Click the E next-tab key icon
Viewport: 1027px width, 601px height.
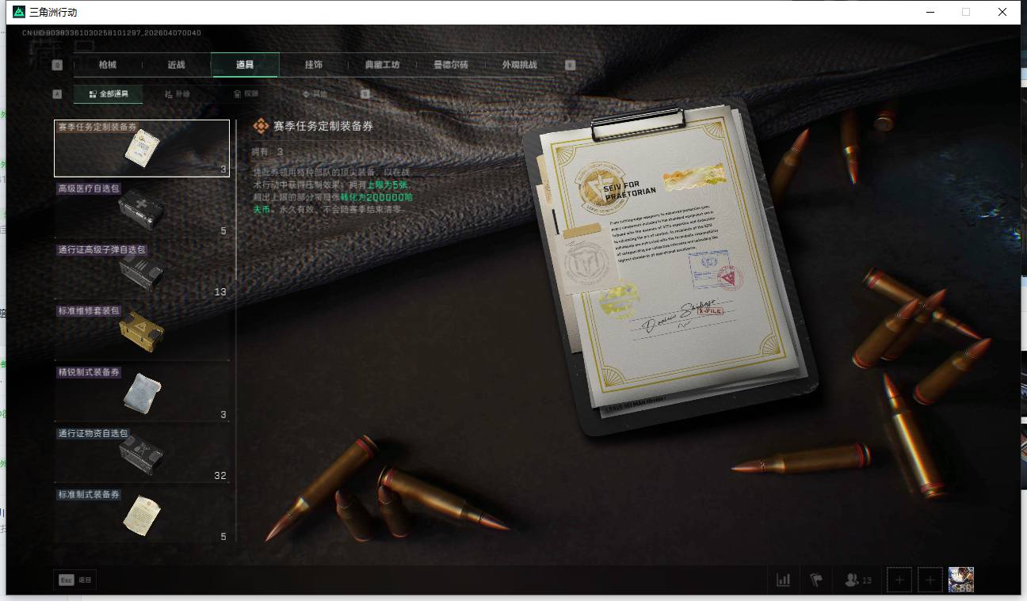(x=570, y=65)
